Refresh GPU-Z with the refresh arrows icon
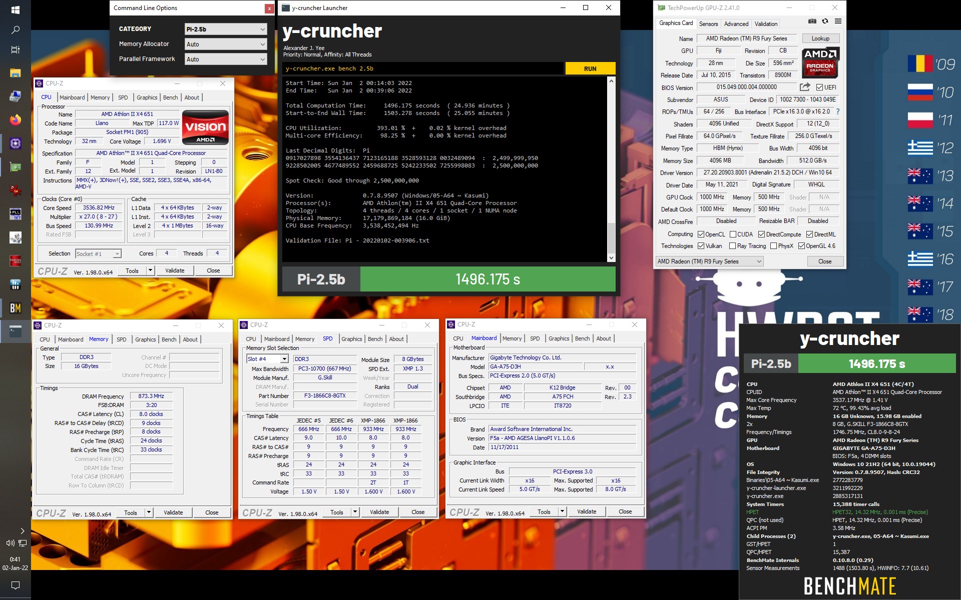This screenshot has height=600, width=961. pos(825,21)
